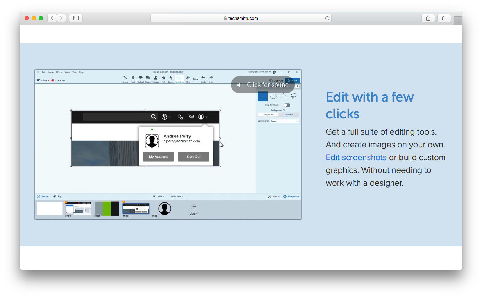482x298 pixels.
Task: Click the help question mark icon
Action: [298, 86]
